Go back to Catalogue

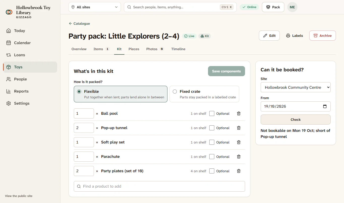coord(79,23)
